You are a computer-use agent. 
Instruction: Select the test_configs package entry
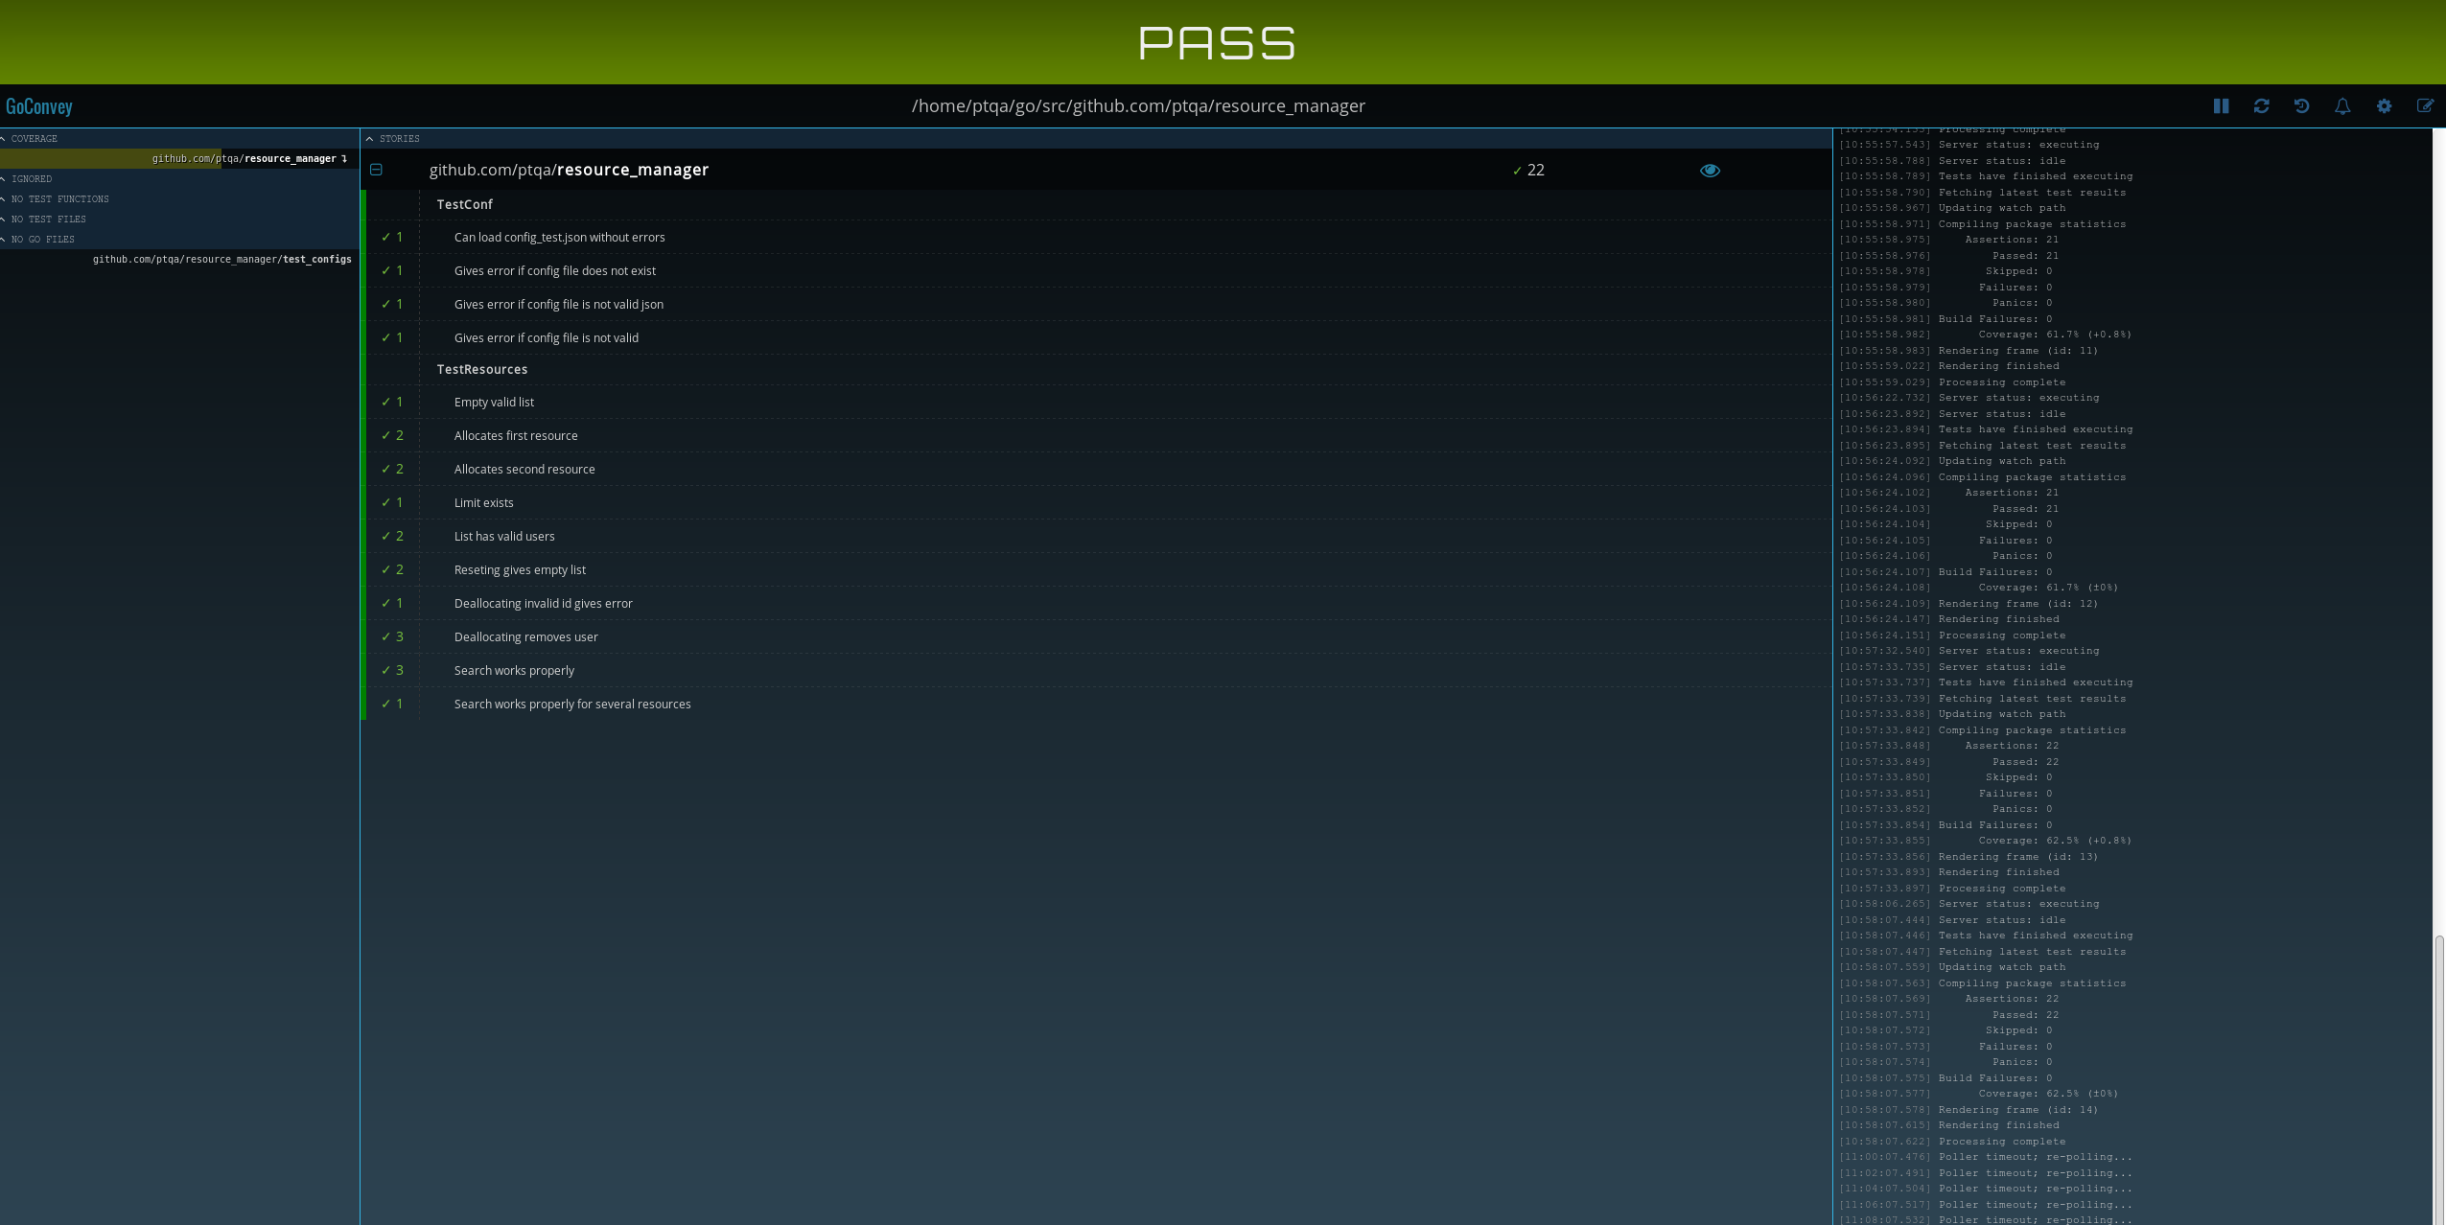point(221,260)
